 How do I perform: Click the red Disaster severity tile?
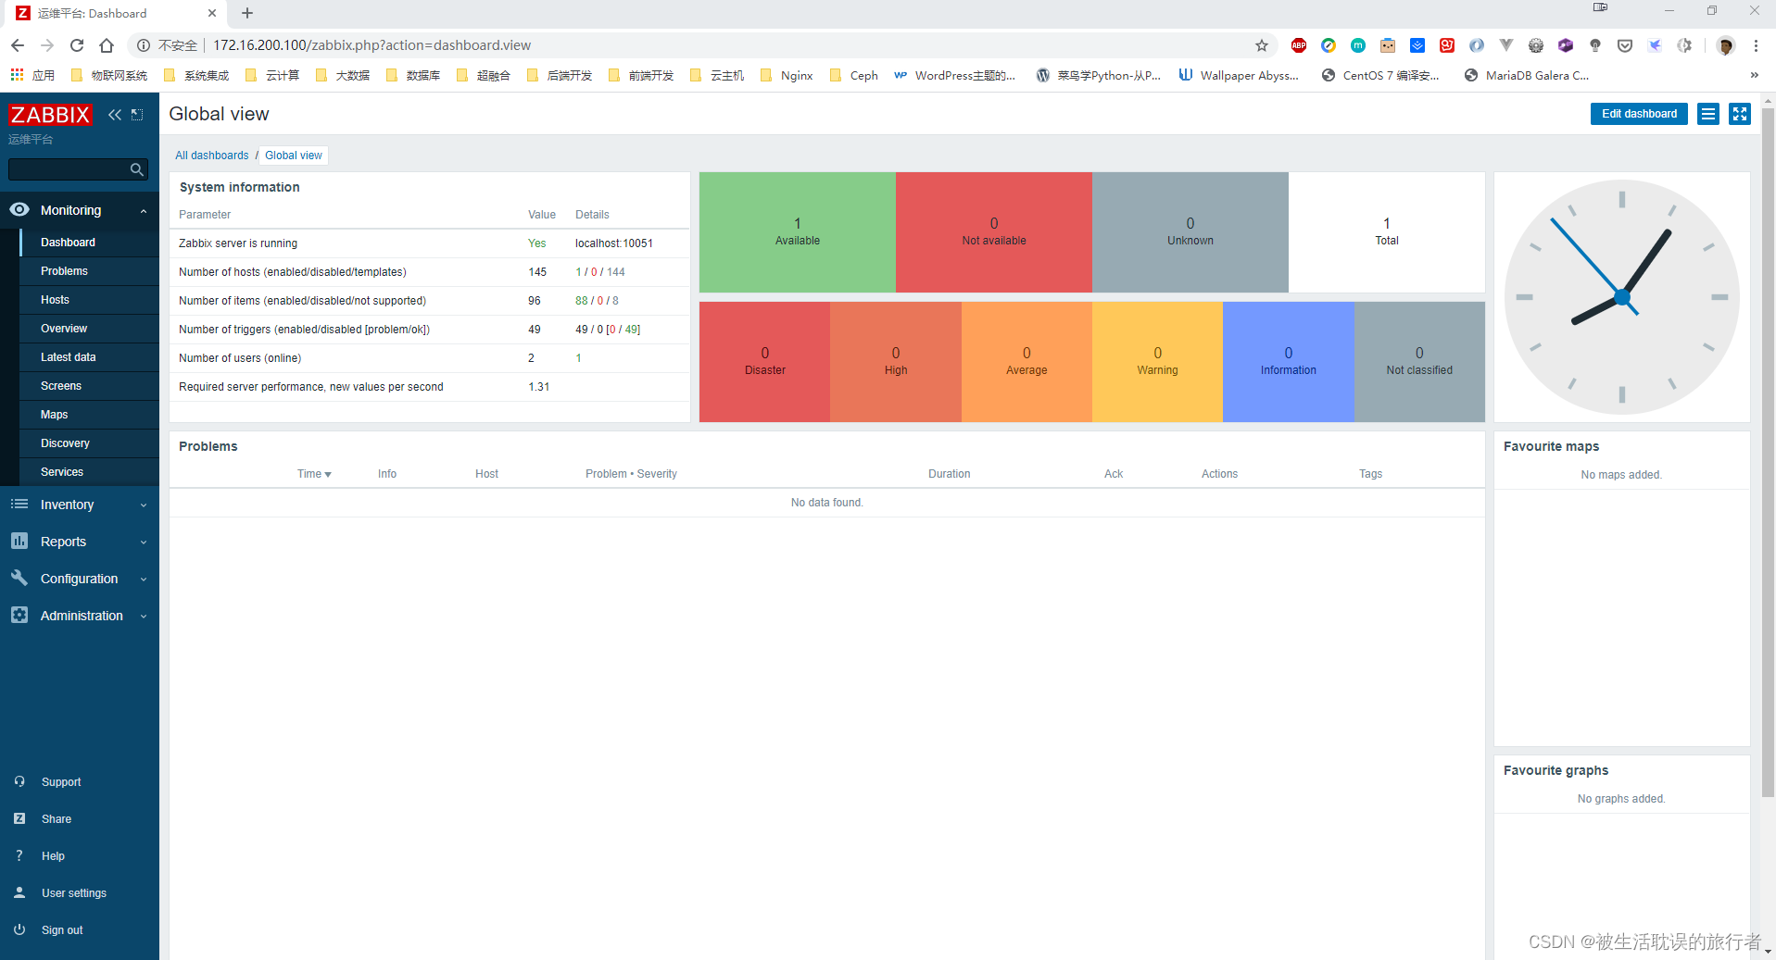pyautogui.click(x=765, y=362)
